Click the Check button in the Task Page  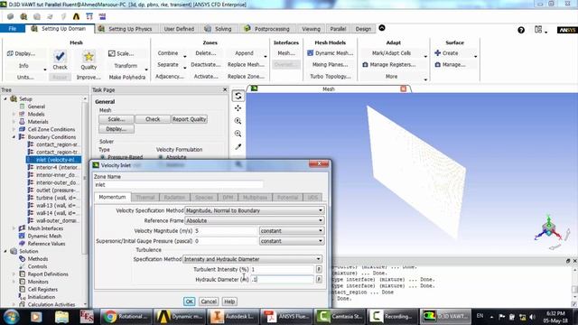[153, 119]
